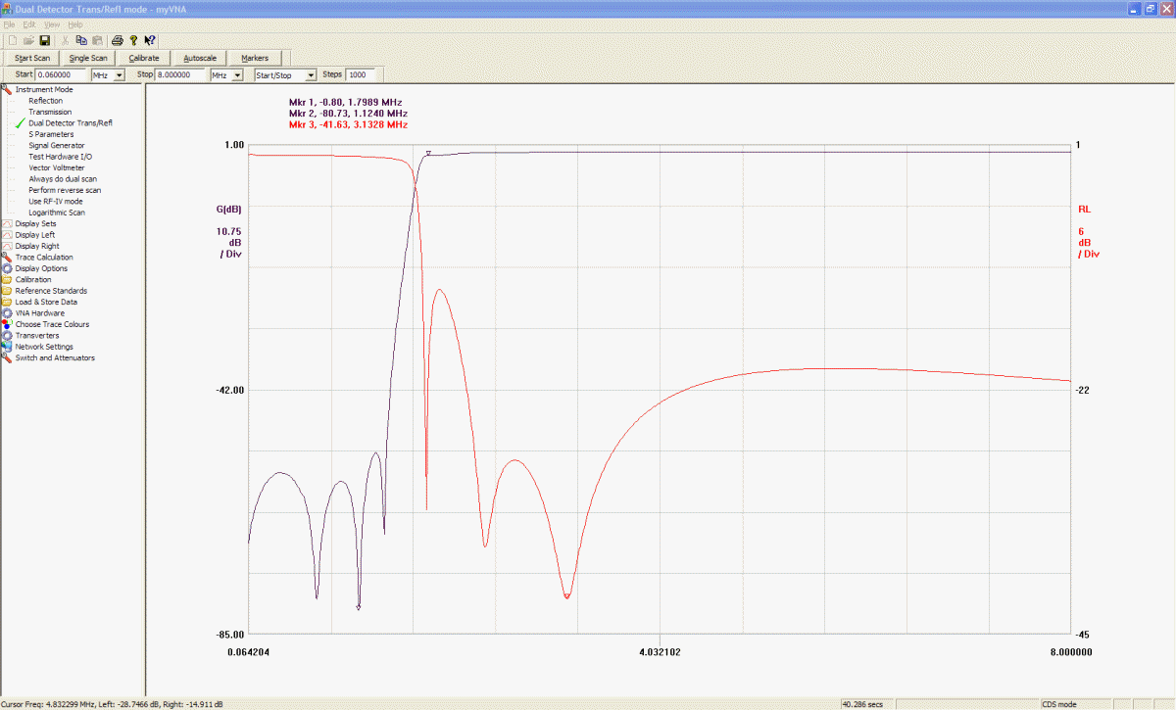Open the Stop frequency MHz unit dropdown

pyautogui.click(x=238, y=74)
